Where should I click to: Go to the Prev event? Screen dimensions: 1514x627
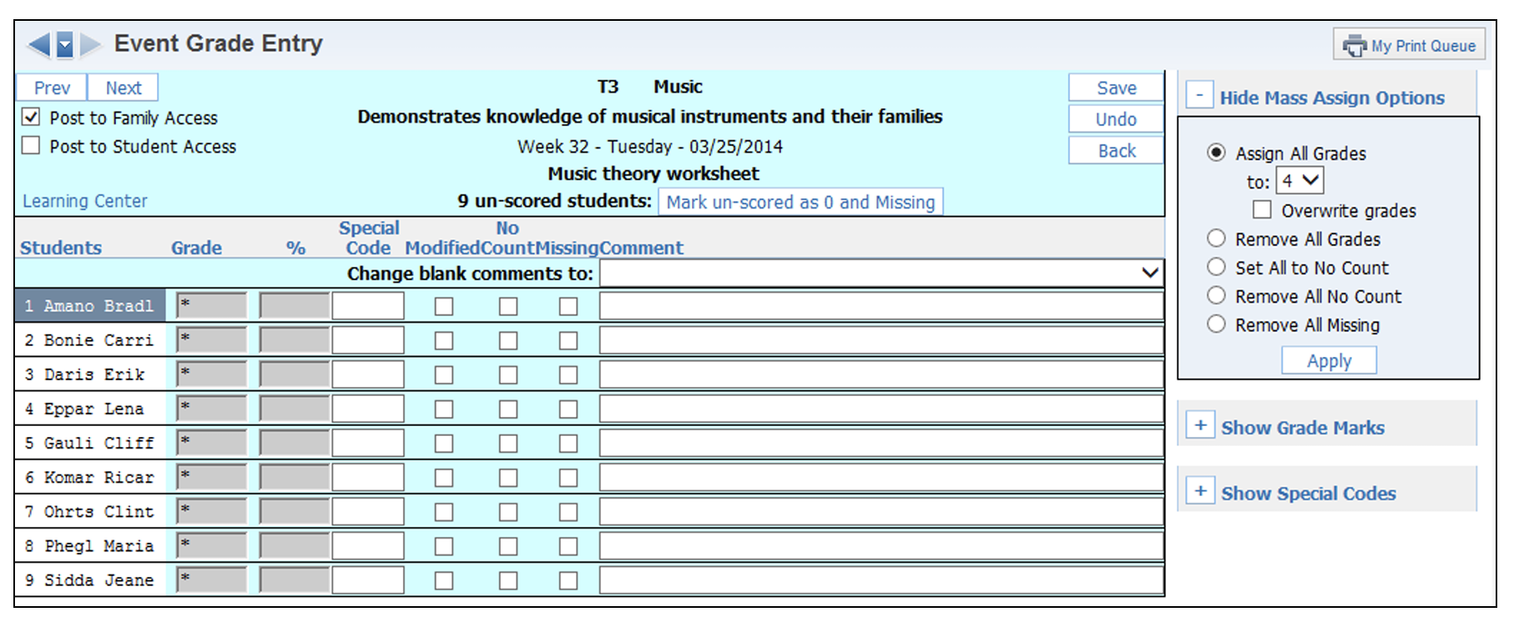coord(52,88)
